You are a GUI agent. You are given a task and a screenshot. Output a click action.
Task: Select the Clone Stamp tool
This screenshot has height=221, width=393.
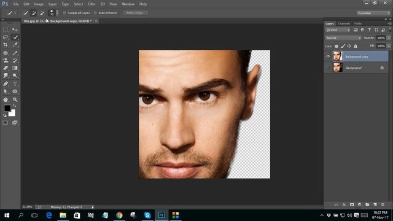tap(6, 60)
